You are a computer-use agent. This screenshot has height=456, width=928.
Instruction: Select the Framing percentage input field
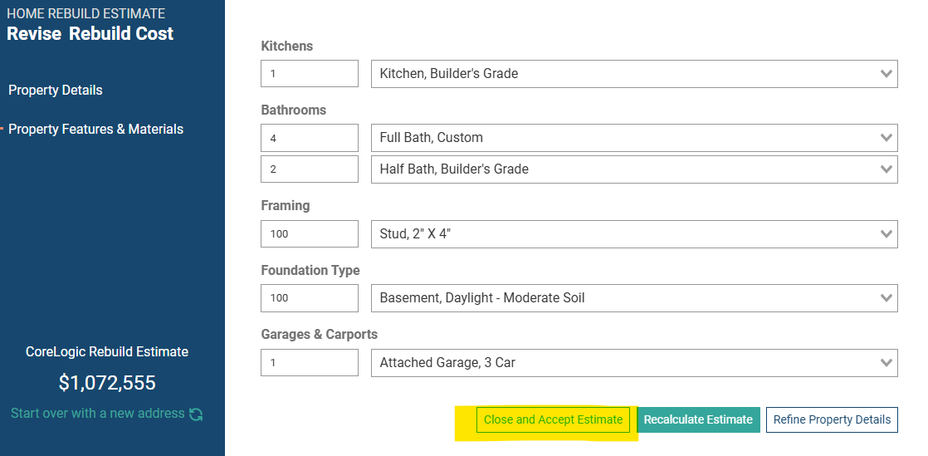tap(310, 234)
